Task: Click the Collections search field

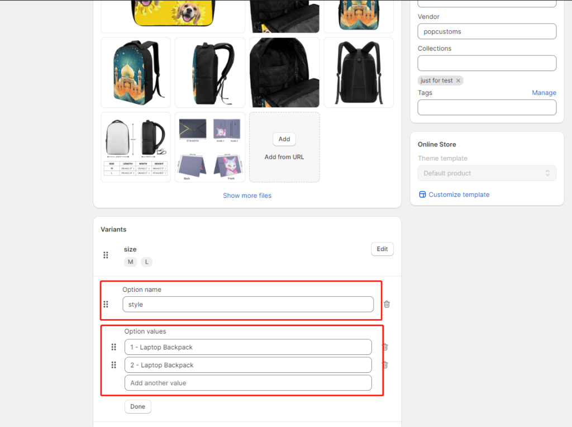Action: [487, 63]
